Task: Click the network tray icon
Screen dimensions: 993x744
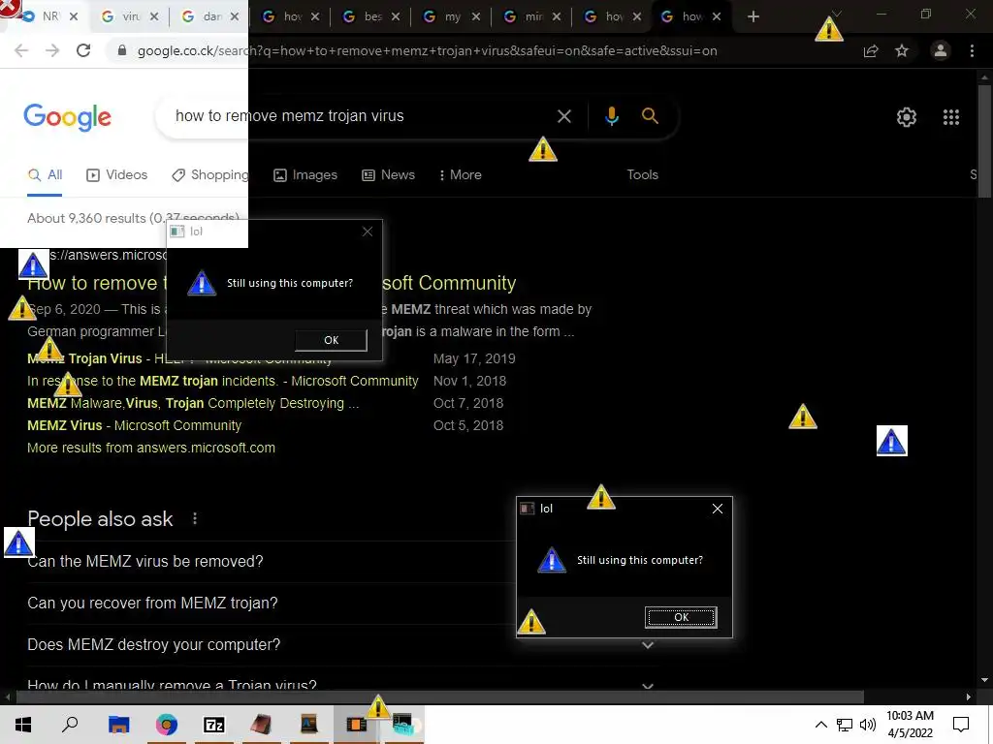Action: pyautogui.click(x=845, y=725)
